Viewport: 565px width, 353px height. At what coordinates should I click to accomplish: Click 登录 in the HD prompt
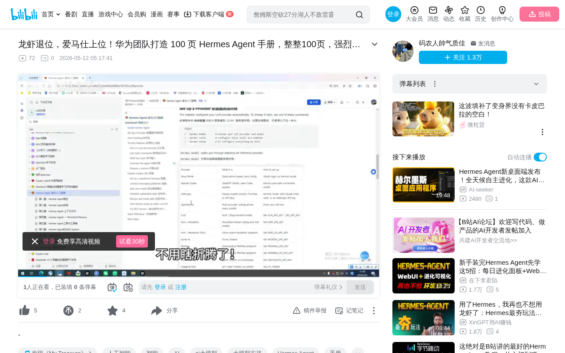[x=49, y=241]
